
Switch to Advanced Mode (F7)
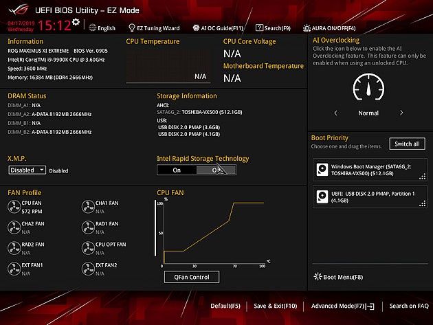tap(343, 306)
